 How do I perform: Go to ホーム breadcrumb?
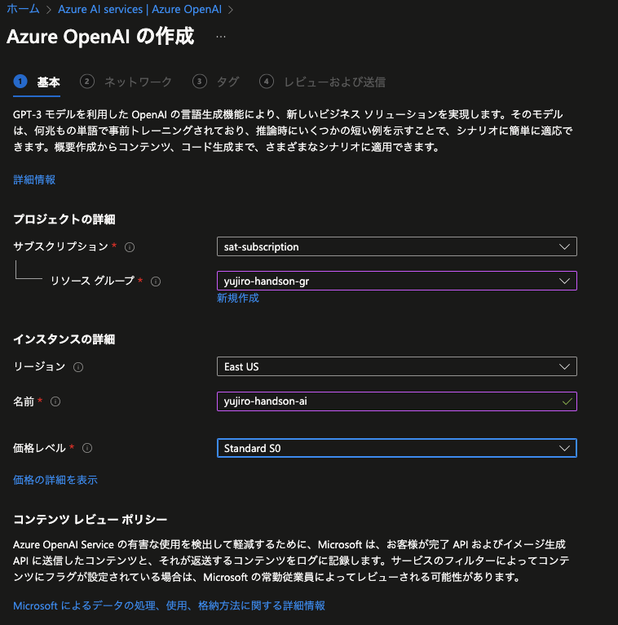click(x=23, y=9)
